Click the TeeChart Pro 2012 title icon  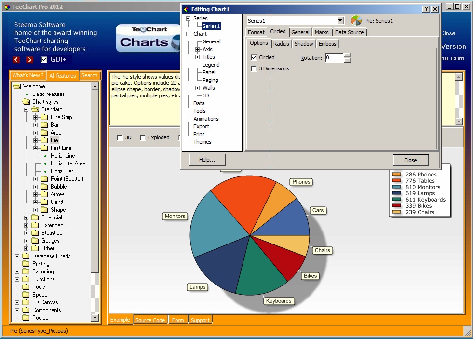click(x=7, y=7)
